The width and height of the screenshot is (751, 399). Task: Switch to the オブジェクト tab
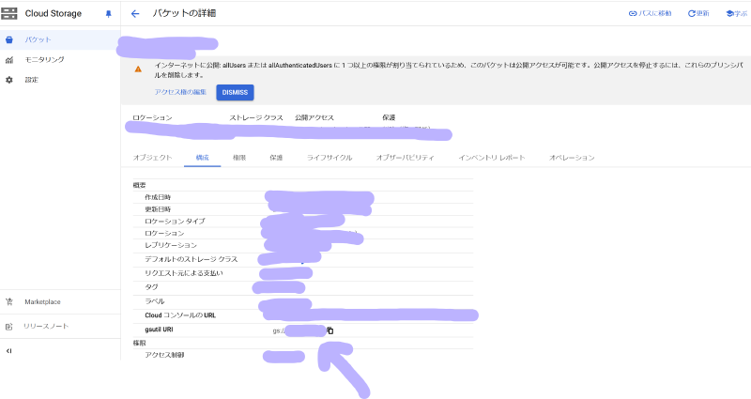(153, 158)
